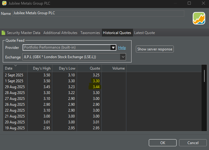Select the Historical Quotes tab
The height and width of the screenshot is (150, 209).
tap(117, 33)
